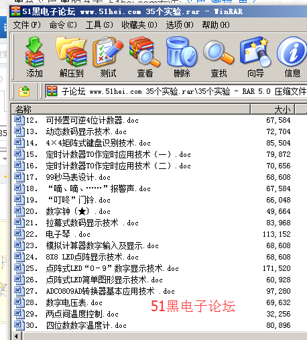307x340 pixels.
Task: Click Word document icon of file 28
Action: pyautogui.click(x=19, y=302)
